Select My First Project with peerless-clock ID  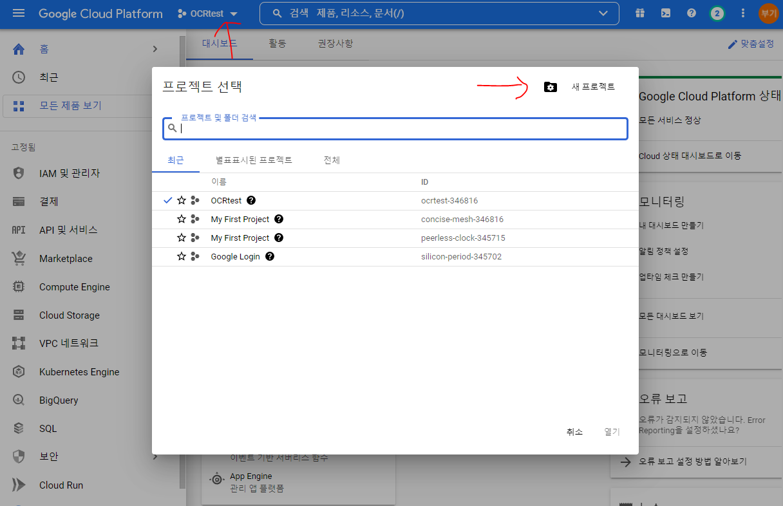tap(240, 238)
